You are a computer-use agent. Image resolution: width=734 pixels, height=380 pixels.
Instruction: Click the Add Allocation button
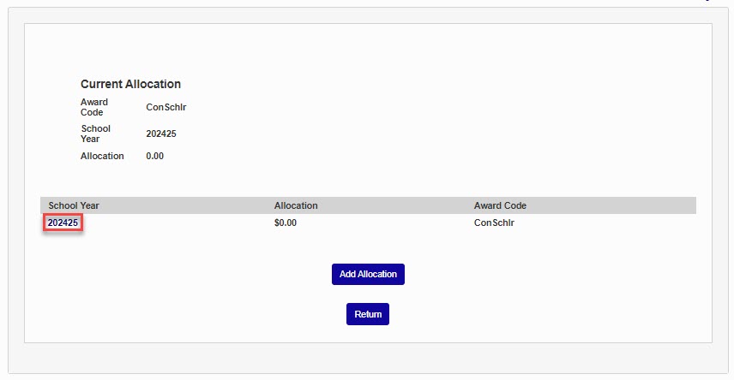(368, 274)
